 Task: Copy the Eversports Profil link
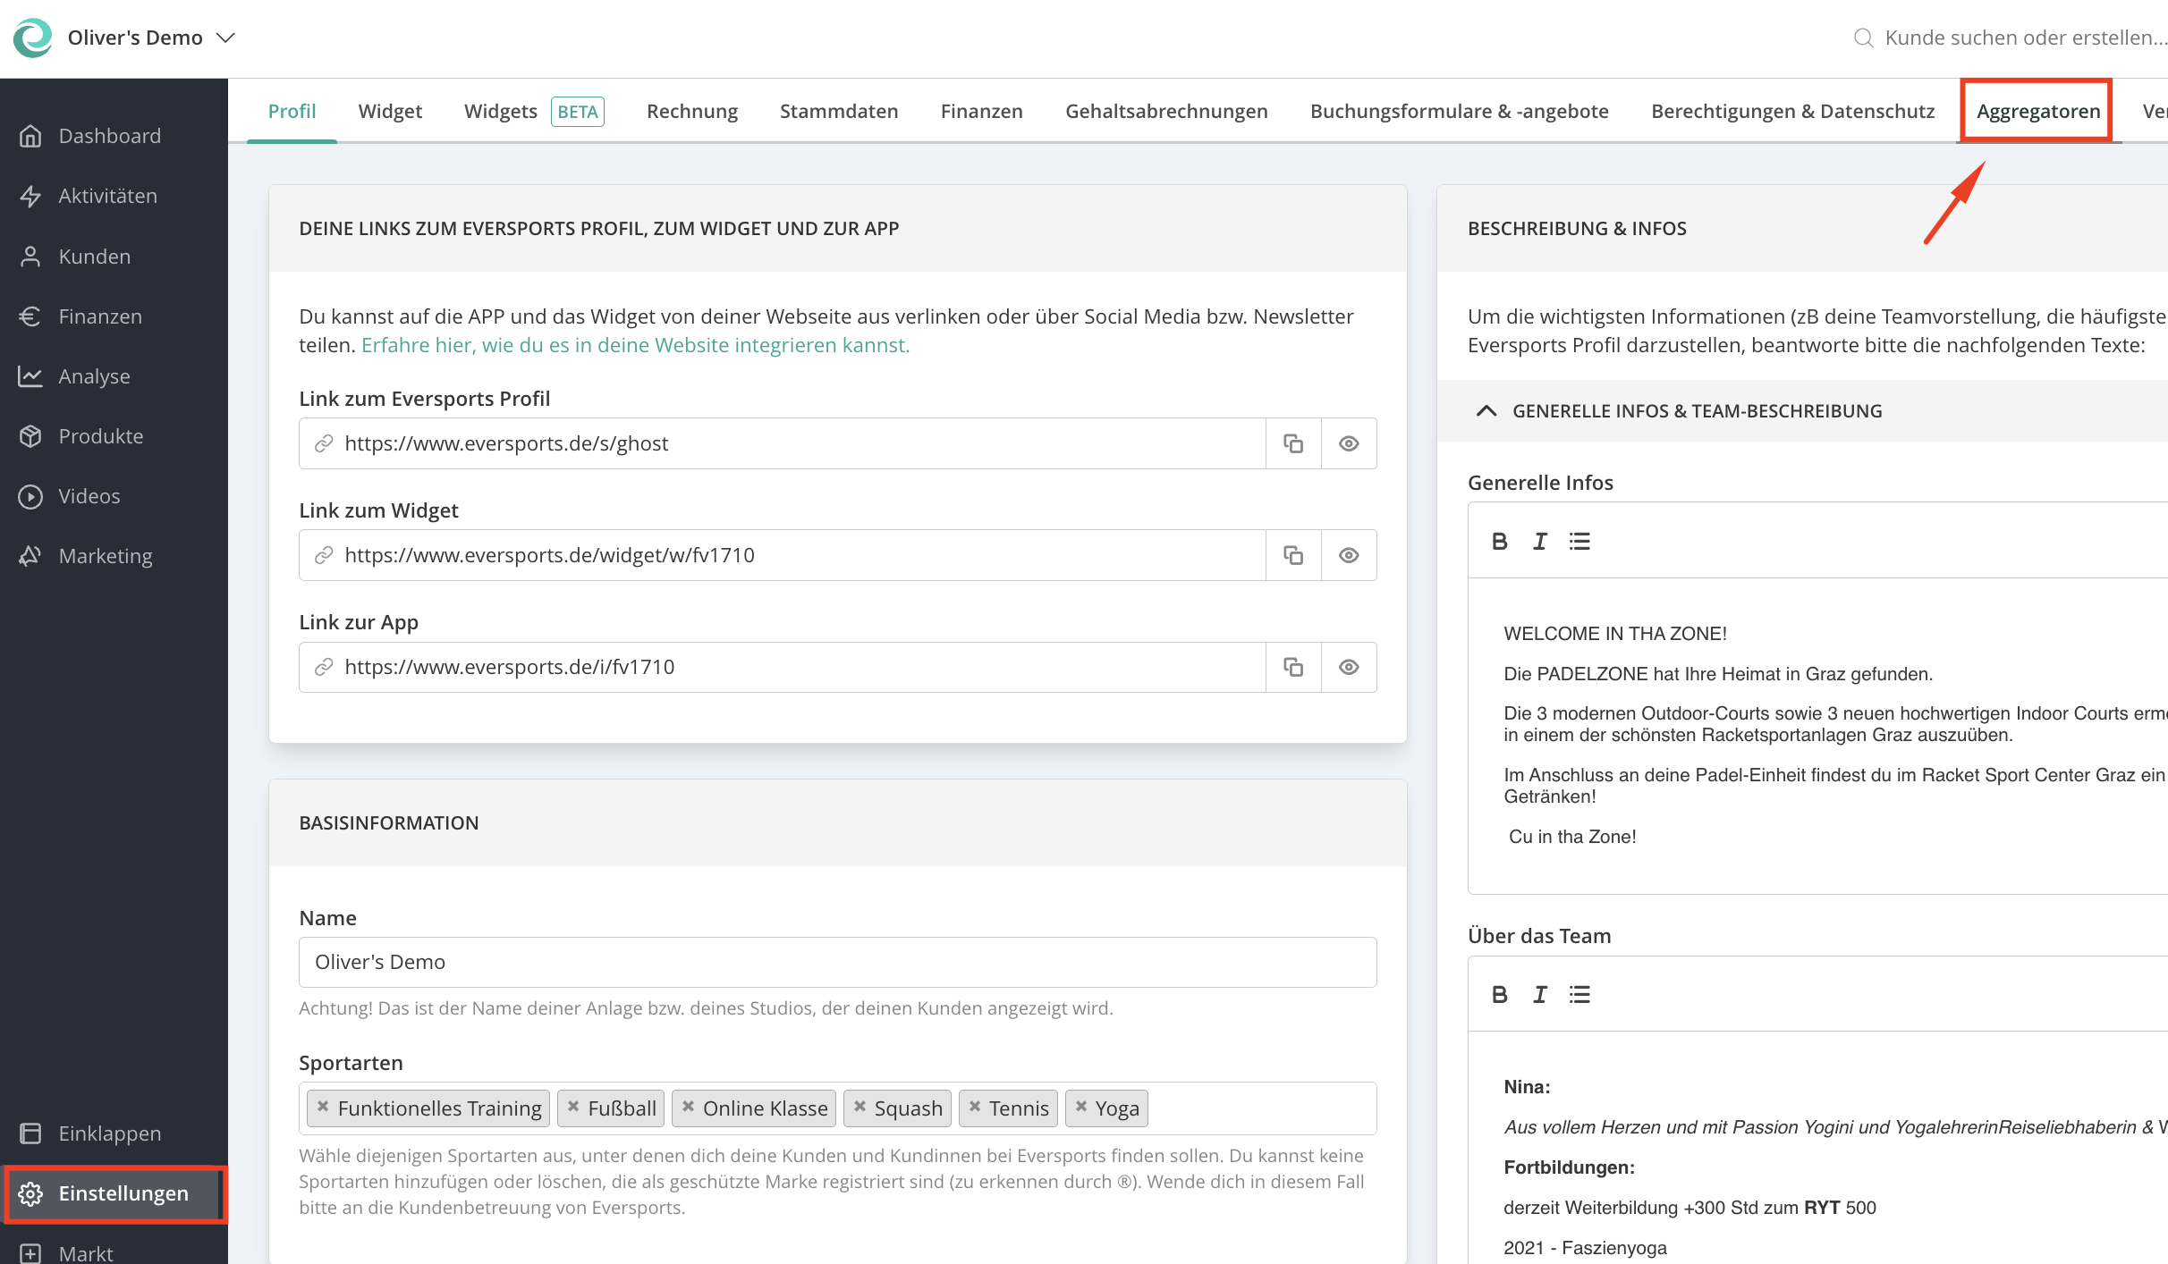1293,443
